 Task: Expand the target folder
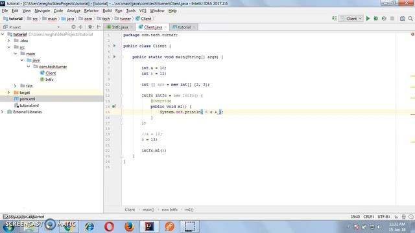coord(8,93)
